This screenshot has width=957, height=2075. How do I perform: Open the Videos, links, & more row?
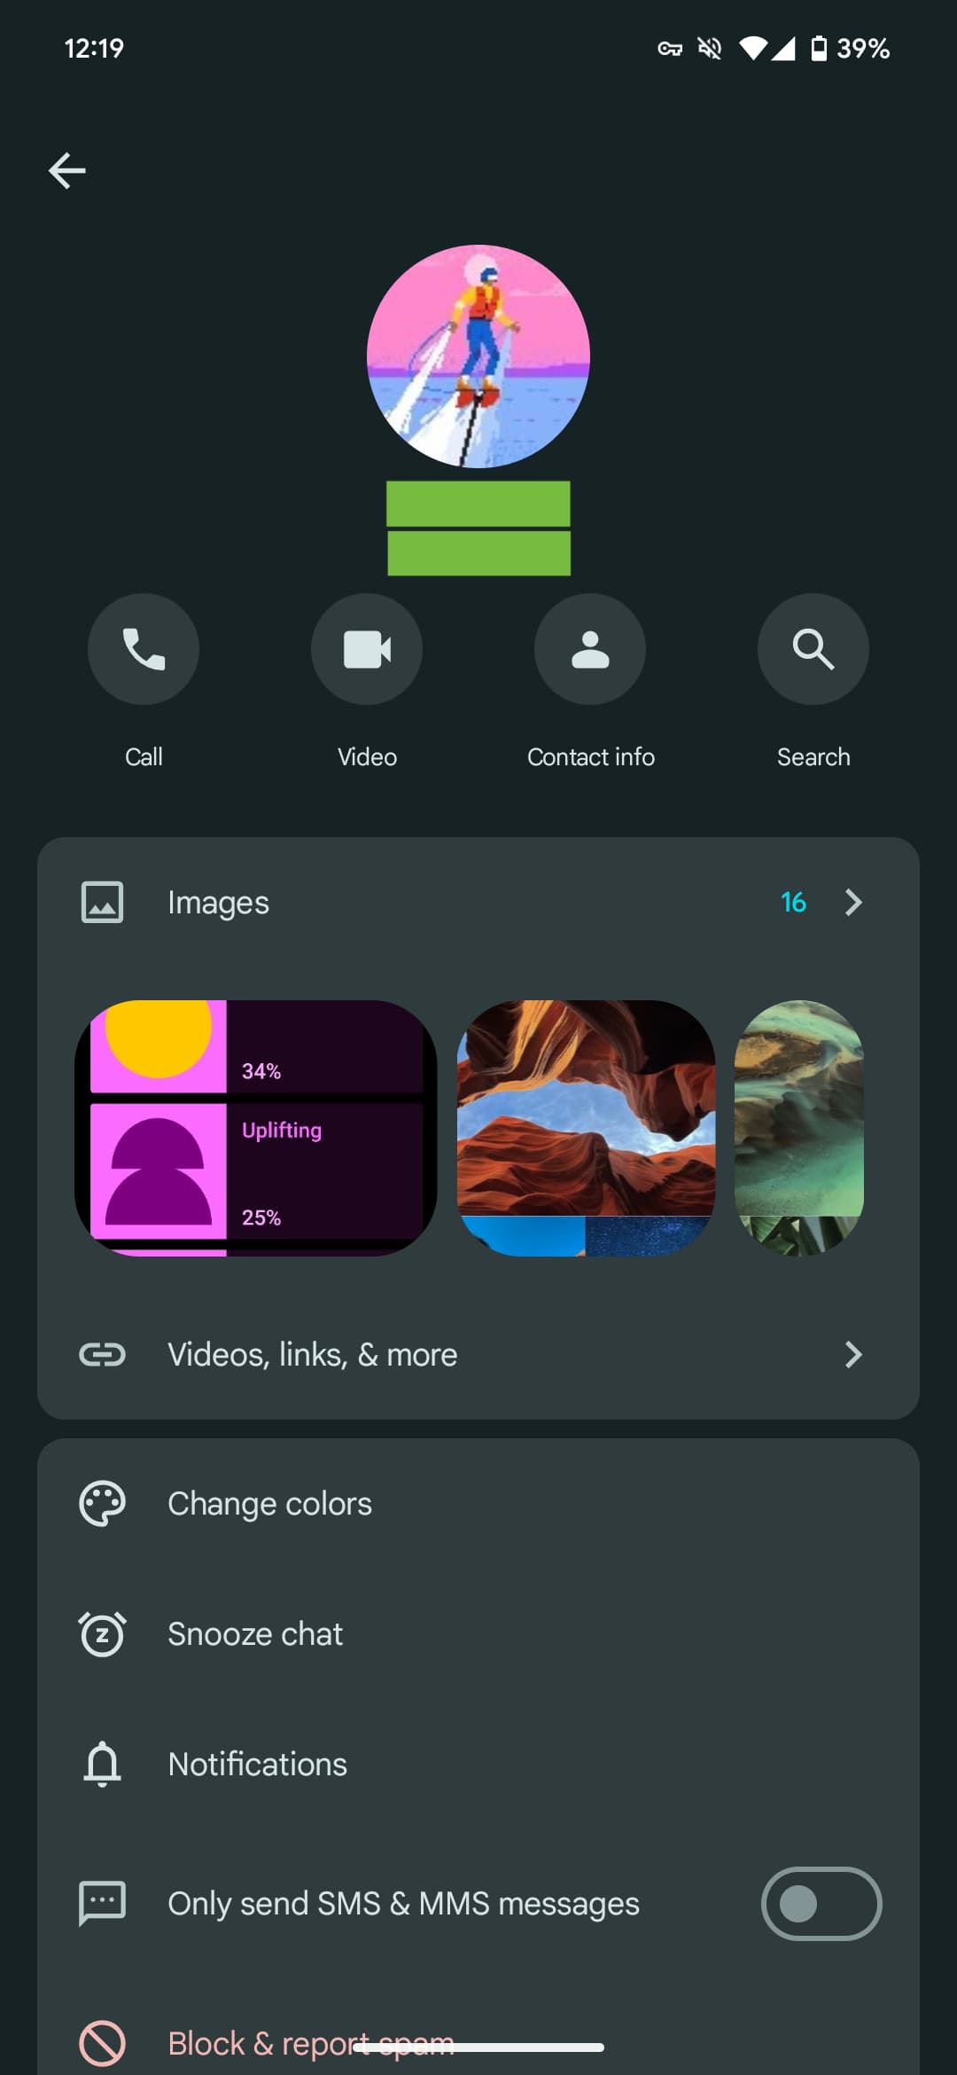[312, 1355]
